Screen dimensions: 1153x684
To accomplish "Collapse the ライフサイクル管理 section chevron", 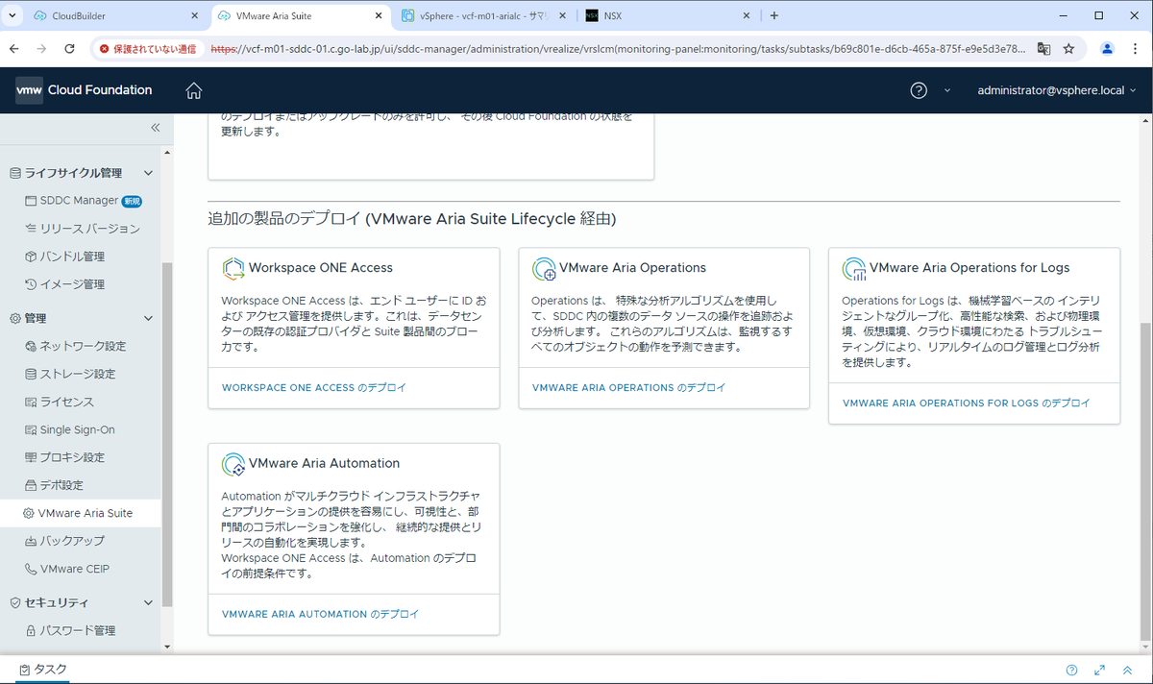I will click(148, 173).
